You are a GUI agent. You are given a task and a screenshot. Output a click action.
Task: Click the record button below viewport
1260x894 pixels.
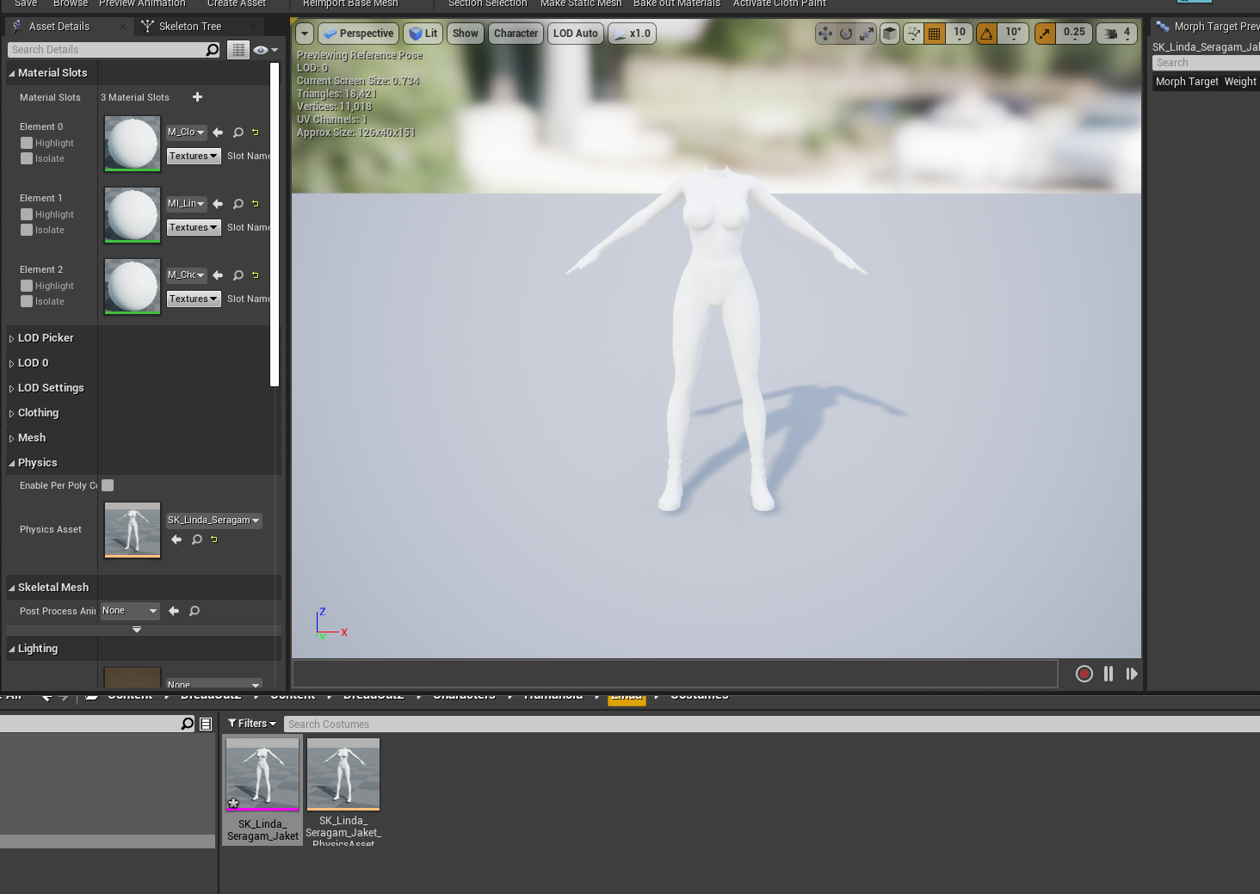point(1084,674)
